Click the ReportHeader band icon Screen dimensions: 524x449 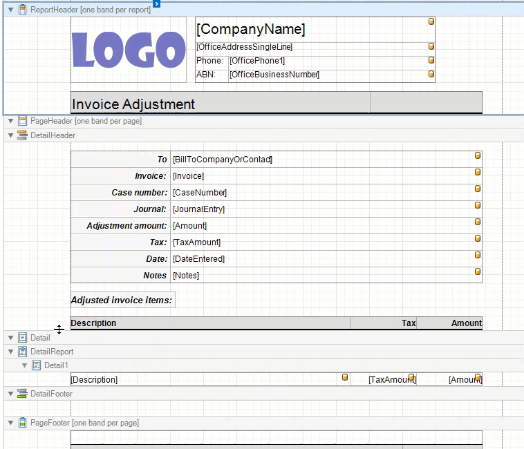click(x=22, y=10)
